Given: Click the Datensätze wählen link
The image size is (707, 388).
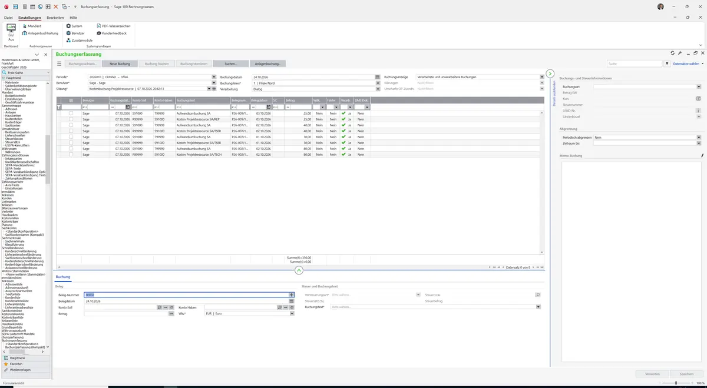Looking at the screenshot, I should pyautogui.click(x=686, y=63).
